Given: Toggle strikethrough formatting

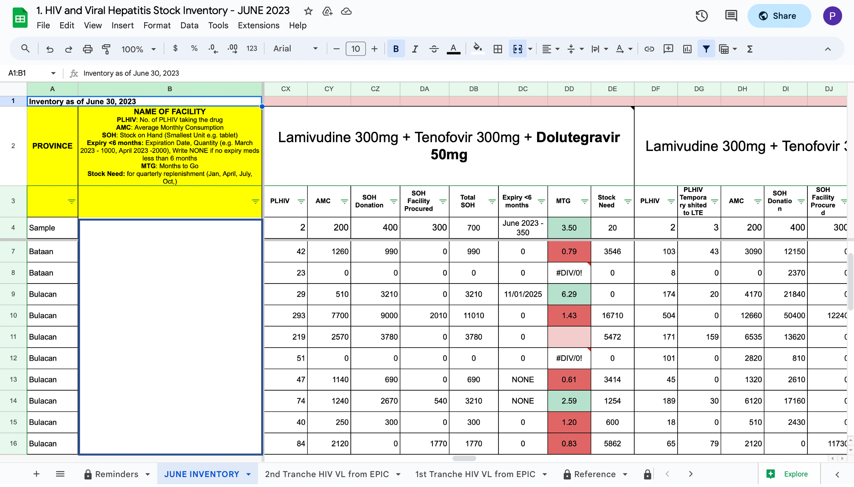Looking at the screenshot, I should [434, 49].
